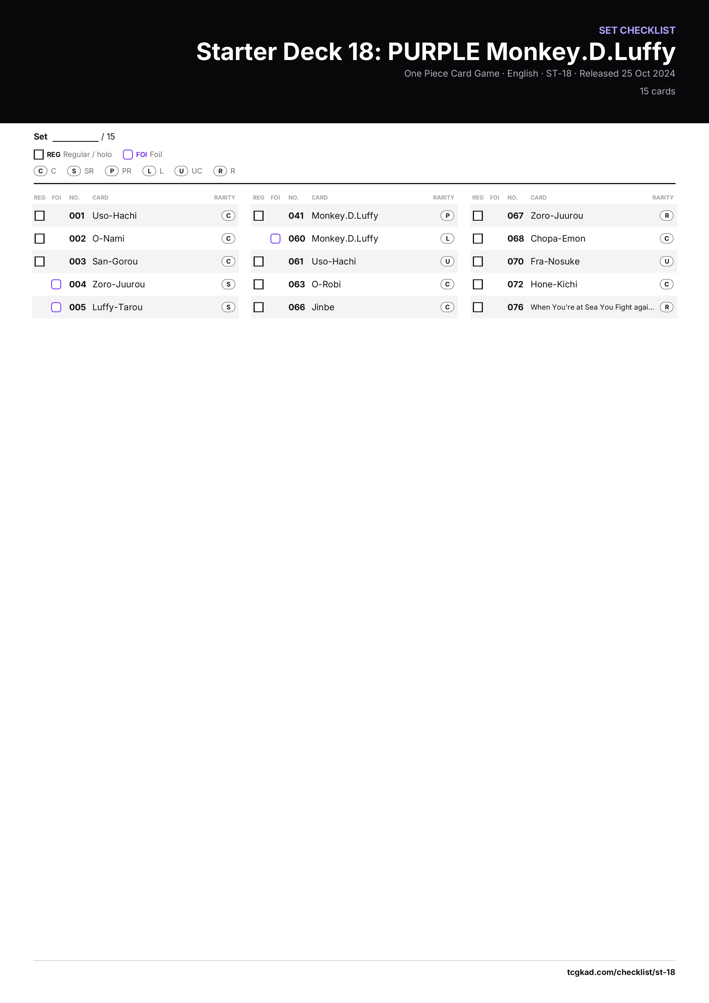The image size is (709, 1003).
Task: Check the foil box for 005 Luffy-Tarou
Action: pos(56,307)
